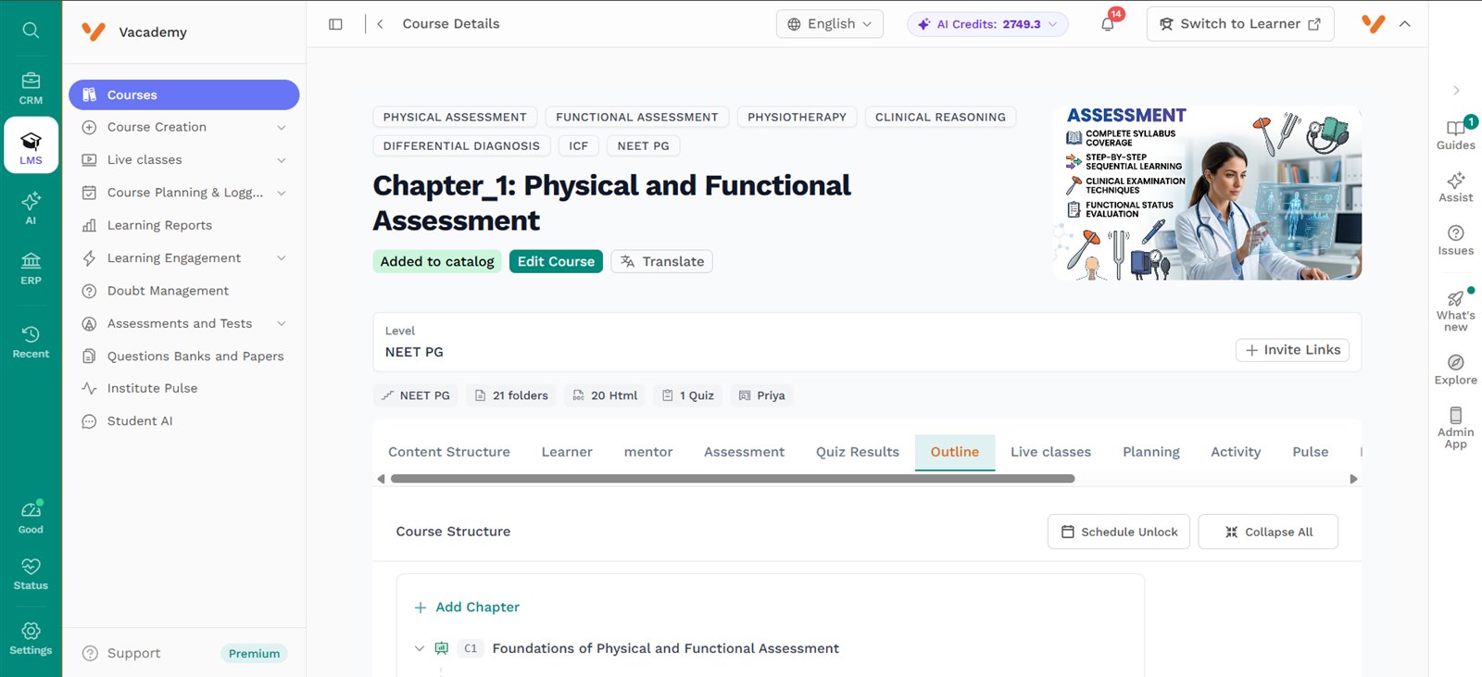
Task: Expand Assessments and Tests menu
Action: [x=282, y=323]
